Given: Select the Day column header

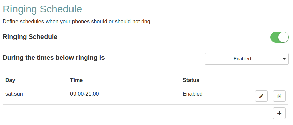Looking at the screenshot, I should pyautogui.click(x=10, y=80).
